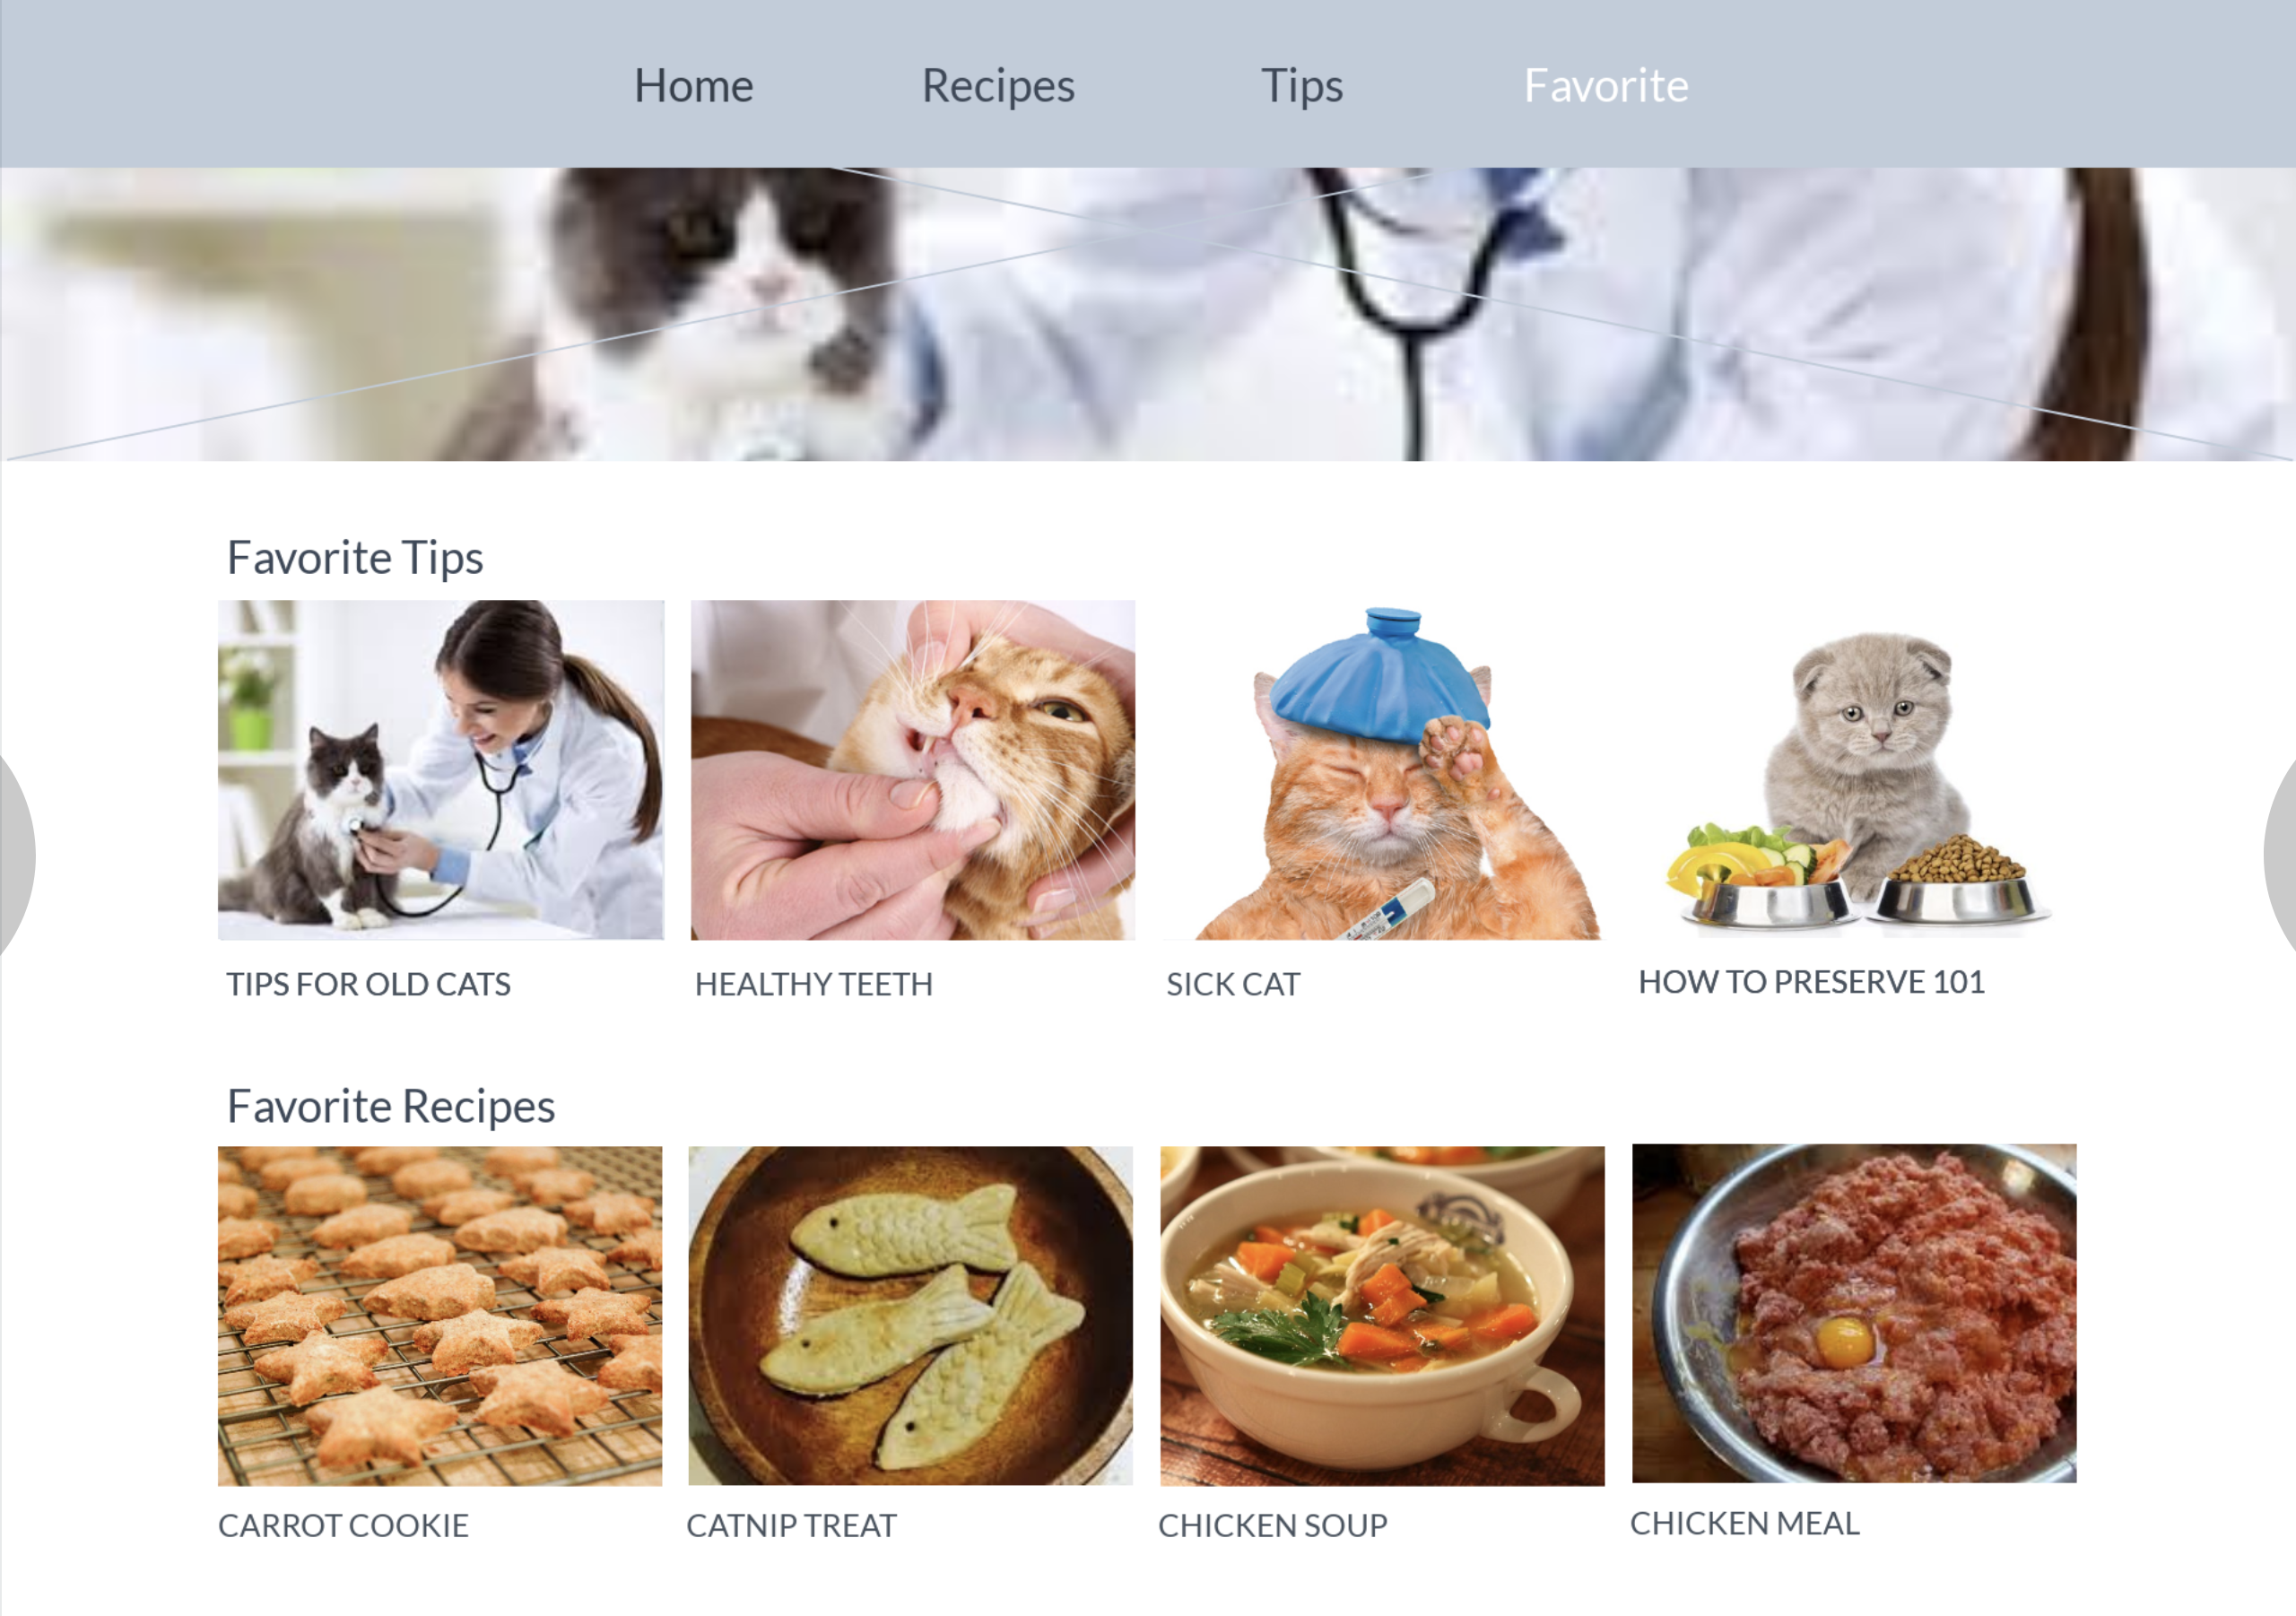Open the Tips navigation tab
The width and height of the screenshot is (2296, 1616).
coord(1301,86)
